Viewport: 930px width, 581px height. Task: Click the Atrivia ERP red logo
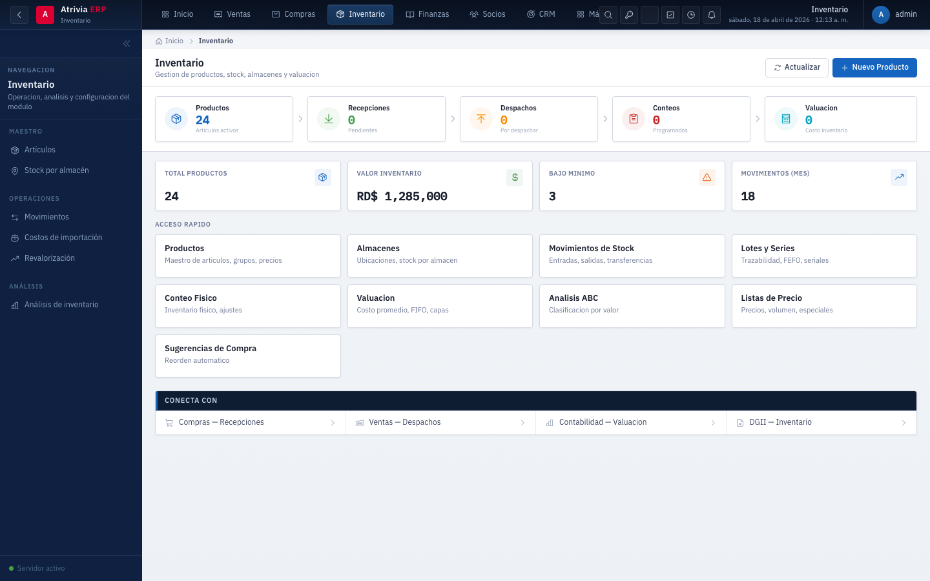(x=45, y=14)
